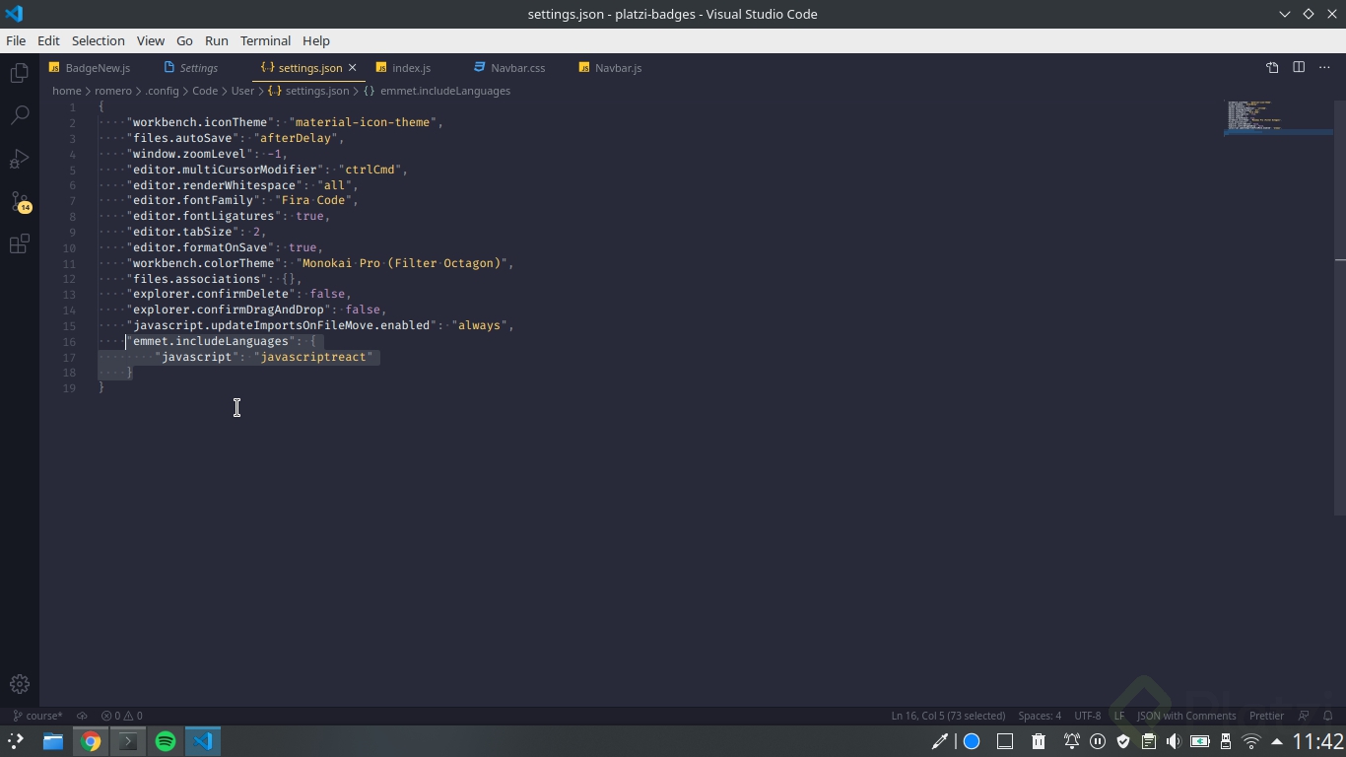Change the LF end of line sequence
The height and width of the screenshot is (757, 1346).
pos(1119,716)
